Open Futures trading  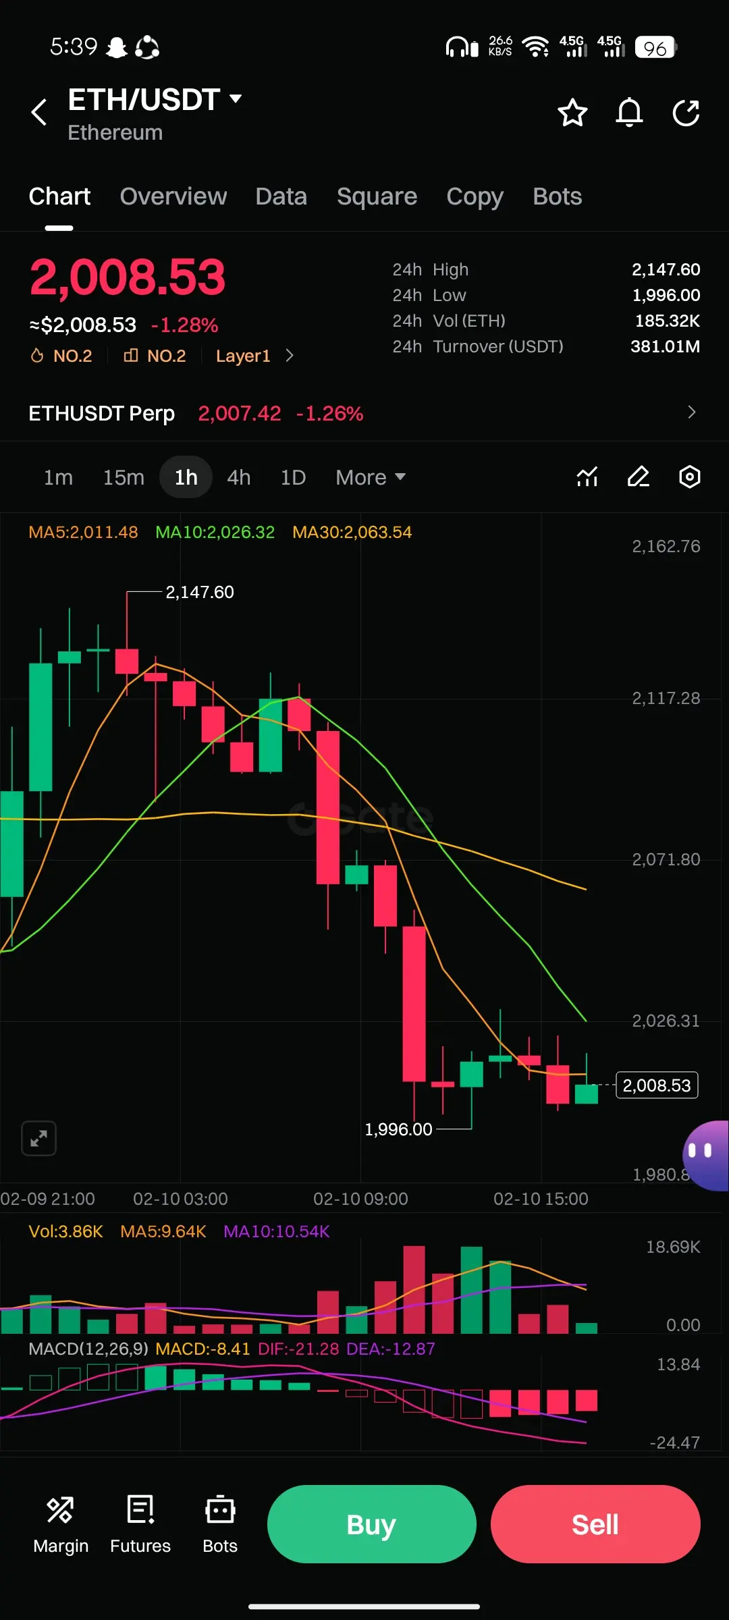tap(140, 1525)
